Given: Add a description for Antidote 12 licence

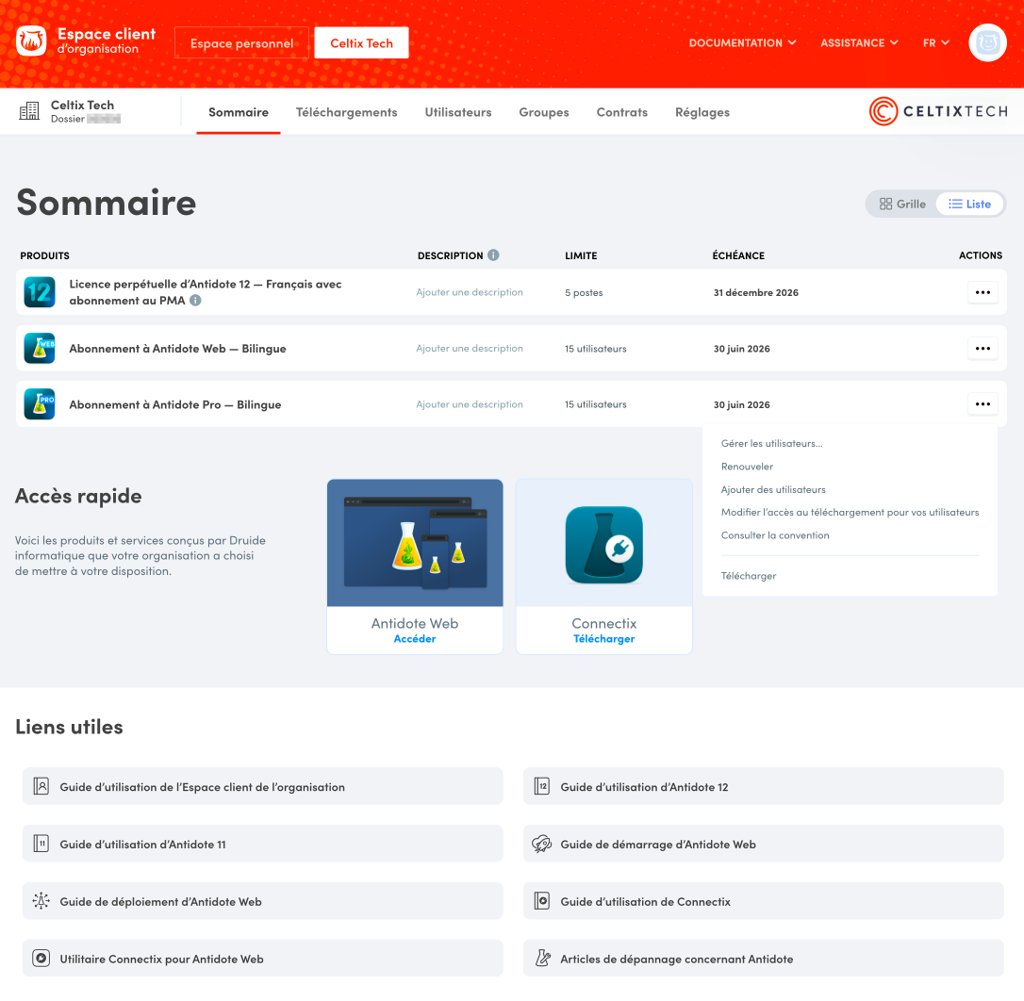Looking at the screenshot, I should tap(470, 292).
